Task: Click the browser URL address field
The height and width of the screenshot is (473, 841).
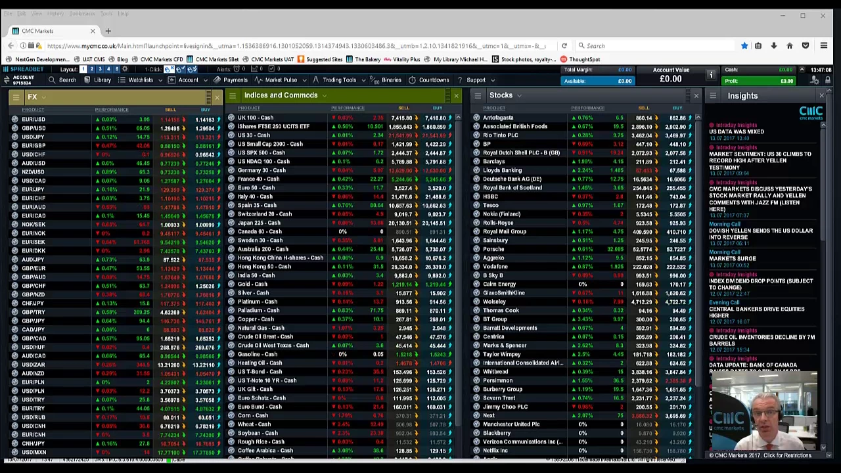Action: [x=296, y=46]
